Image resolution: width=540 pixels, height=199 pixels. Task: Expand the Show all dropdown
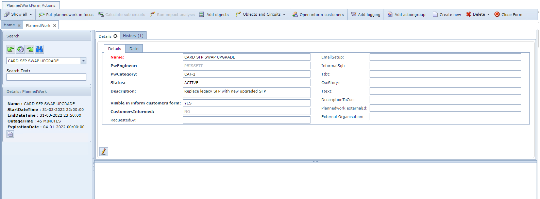31,15
